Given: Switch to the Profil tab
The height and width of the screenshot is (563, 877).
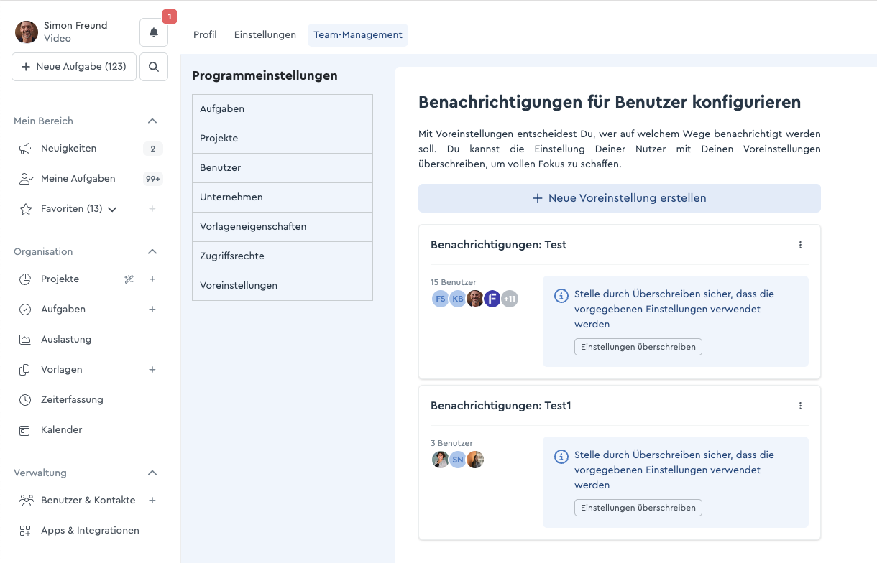Looking at the screenshot, I should pyautogui.click(x=205, y=35).
